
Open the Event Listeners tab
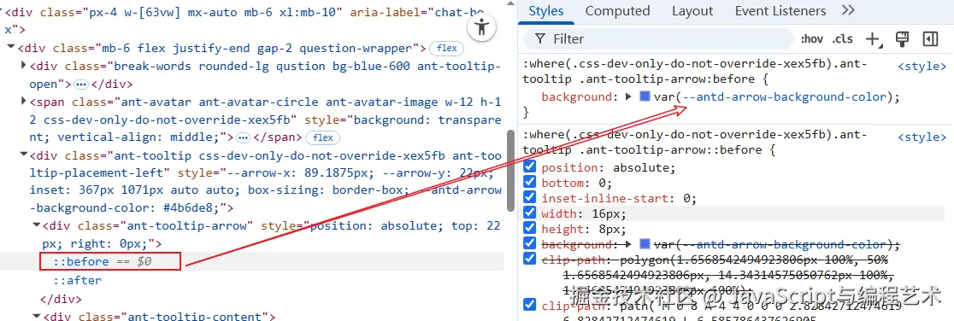click(x=780, y=11)
